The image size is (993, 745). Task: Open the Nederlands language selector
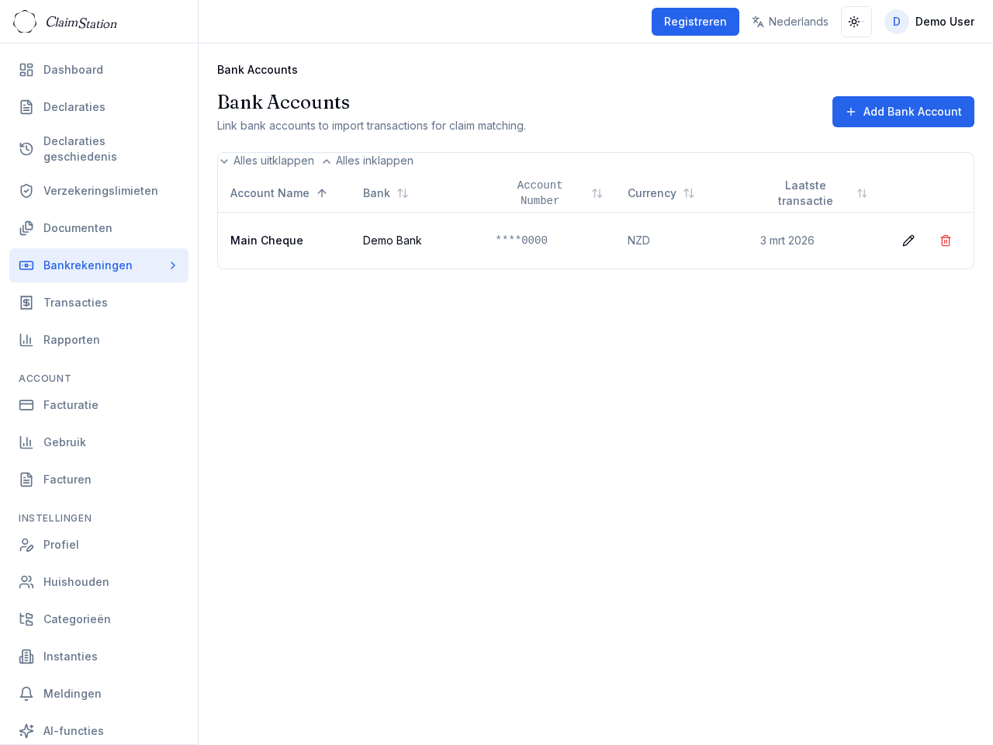coord(790,22)
